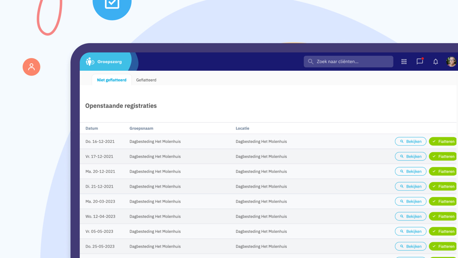Focus the Zoek naar cliënten search field

pos(349,61)
